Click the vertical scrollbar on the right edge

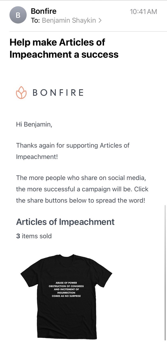[165, 277]
